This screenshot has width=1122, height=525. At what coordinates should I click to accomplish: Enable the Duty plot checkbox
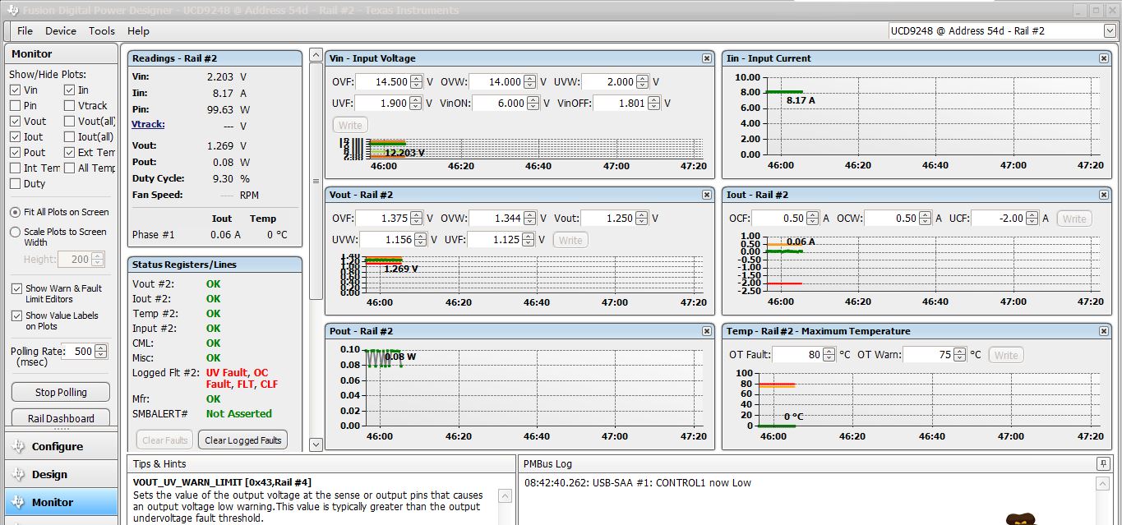16,184
